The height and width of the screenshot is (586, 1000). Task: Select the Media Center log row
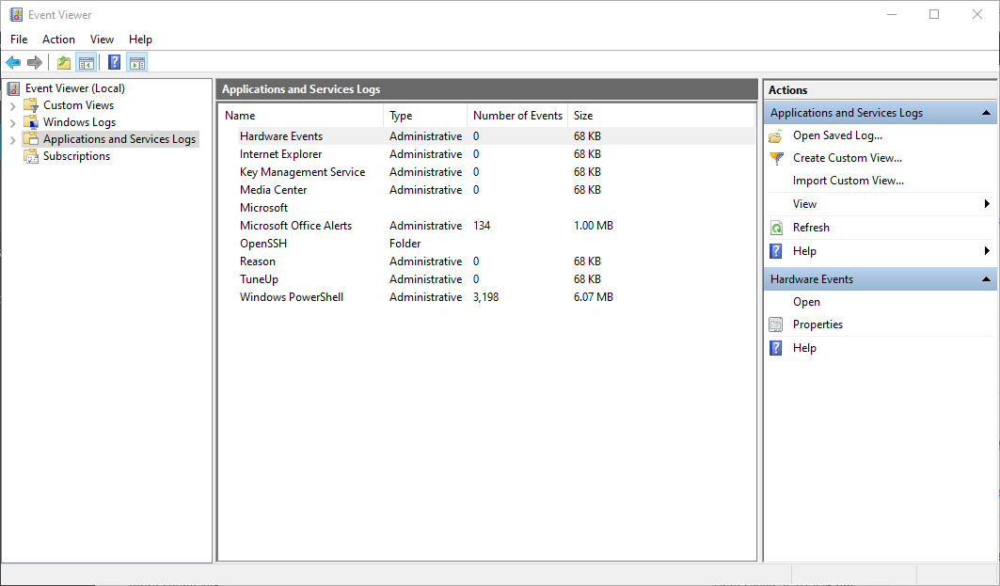pyautogui.click(x=487, y=190)
